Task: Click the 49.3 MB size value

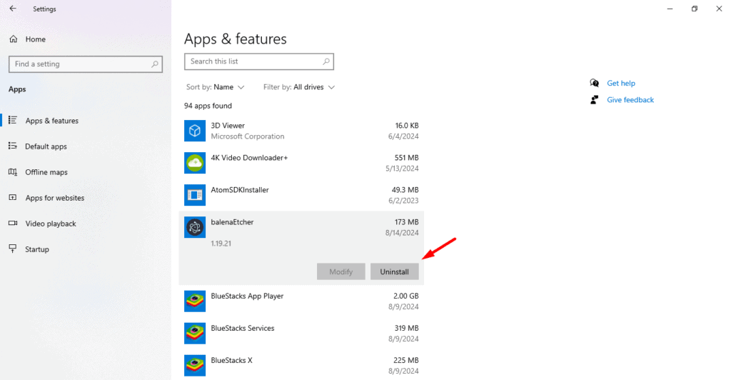Action: [405, 190]
